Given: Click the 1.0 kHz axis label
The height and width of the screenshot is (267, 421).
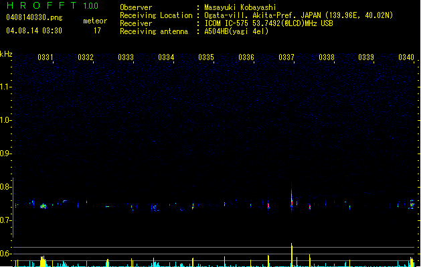Looking at the screenshot, I should coord(5,120).
